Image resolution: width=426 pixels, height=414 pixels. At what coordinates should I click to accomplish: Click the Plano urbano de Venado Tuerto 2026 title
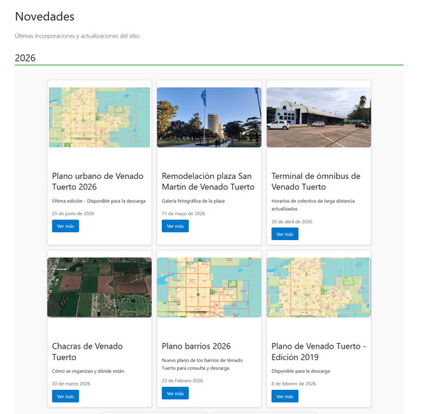point(98,182)
